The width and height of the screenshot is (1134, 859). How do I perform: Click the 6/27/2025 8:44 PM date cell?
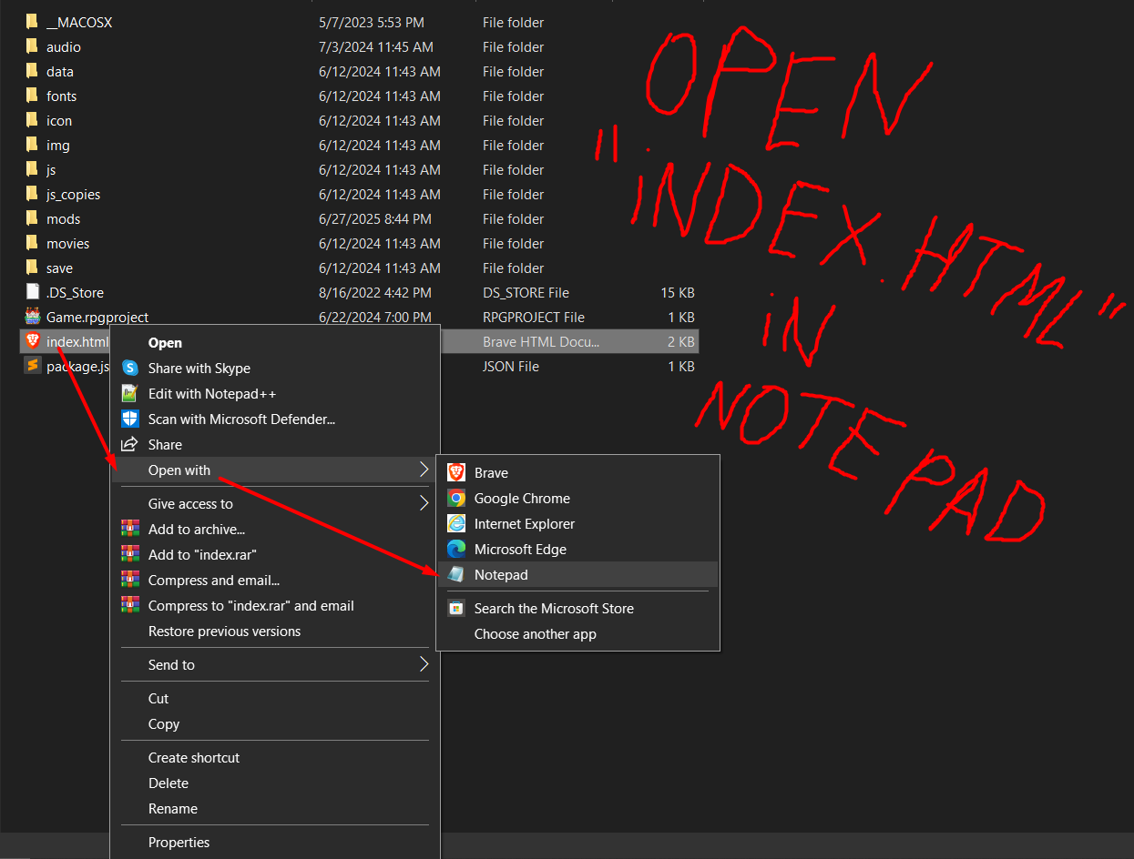click(375, 218)
